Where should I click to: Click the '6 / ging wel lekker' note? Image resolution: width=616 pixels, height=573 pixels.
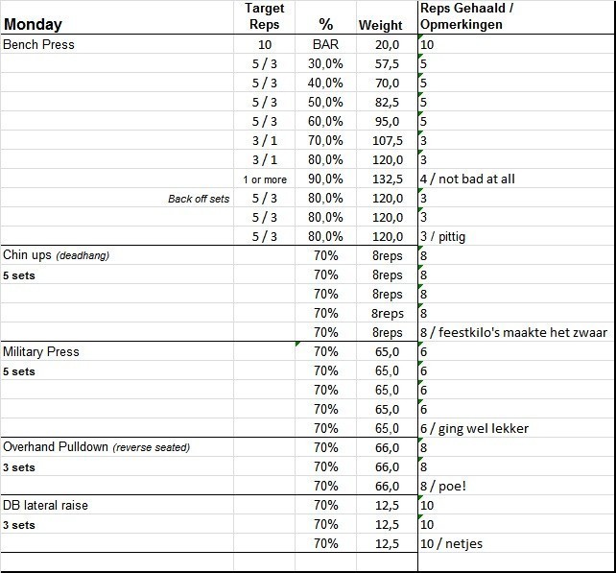tap(474, 428)
